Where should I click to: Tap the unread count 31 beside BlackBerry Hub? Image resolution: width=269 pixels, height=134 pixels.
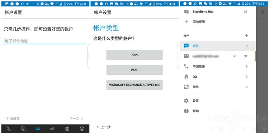(x=246, y=12)
